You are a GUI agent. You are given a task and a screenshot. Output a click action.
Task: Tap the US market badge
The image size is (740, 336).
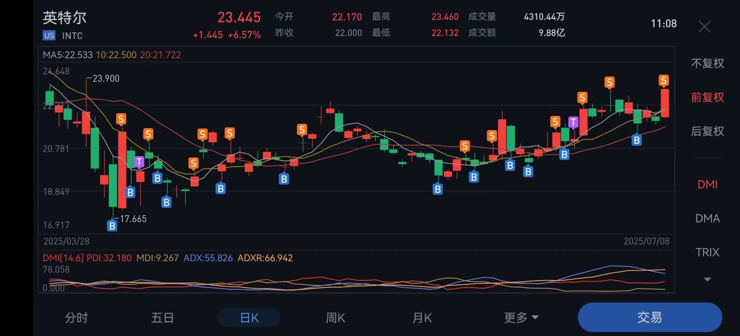point(49,35)
